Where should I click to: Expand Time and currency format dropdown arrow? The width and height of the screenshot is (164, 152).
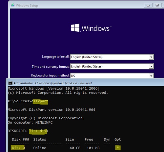point(151,66)
